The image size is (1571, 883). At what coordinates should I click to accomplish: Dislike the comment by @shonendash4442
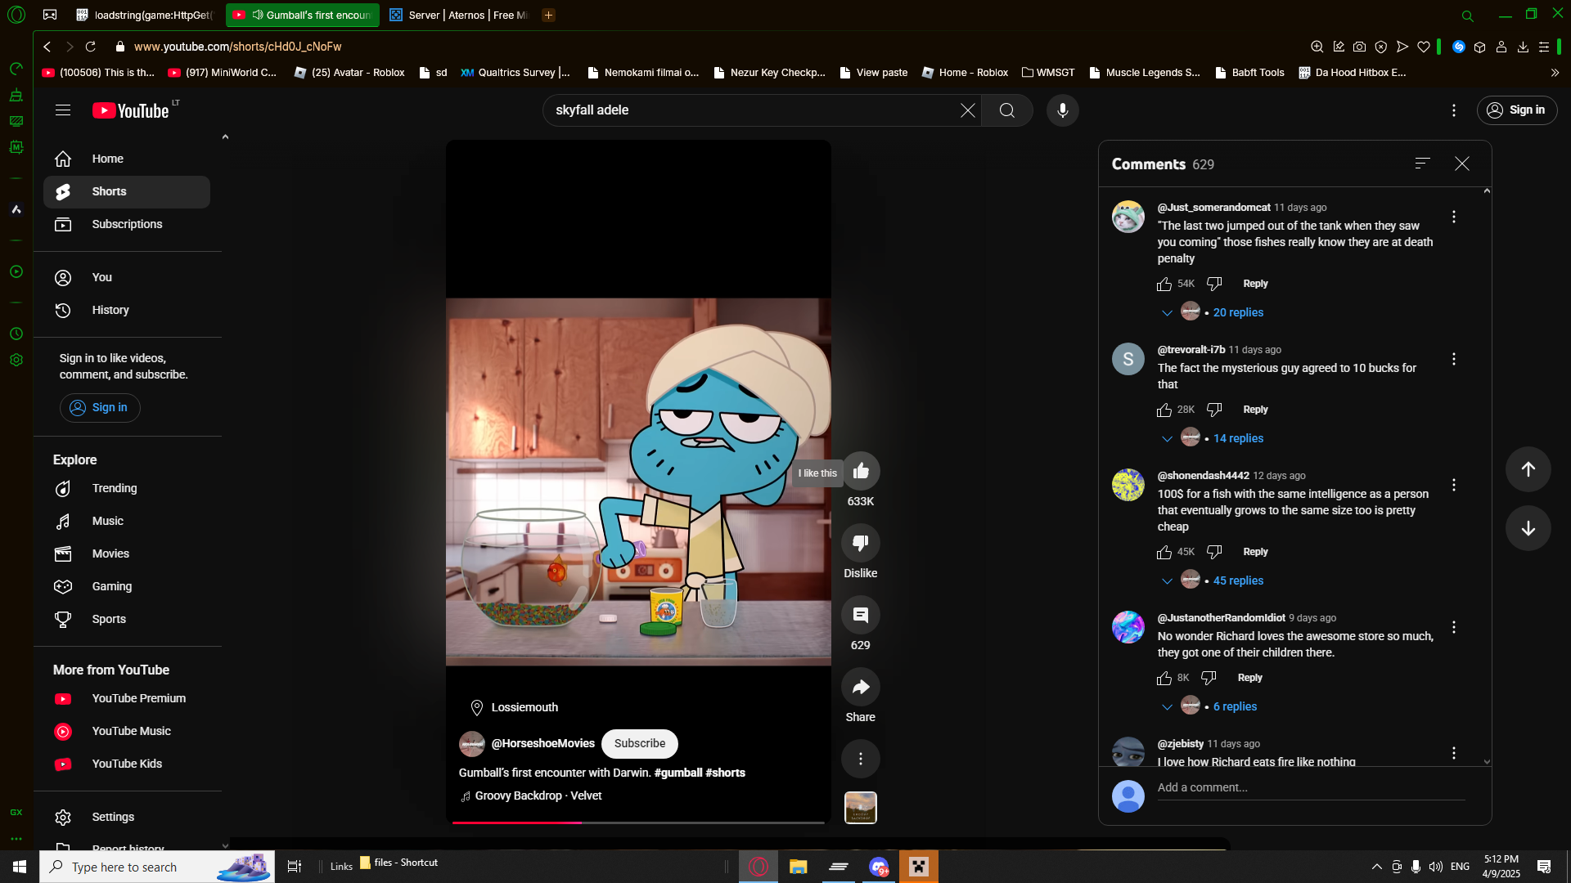1214,552
